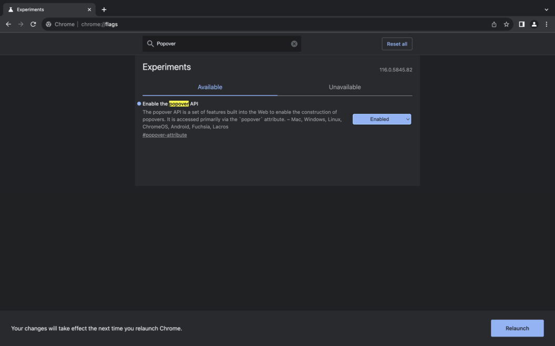Viewport: 555px width, 346px height.
Task: Open a new tab with plus button
Action: point(104,9)
